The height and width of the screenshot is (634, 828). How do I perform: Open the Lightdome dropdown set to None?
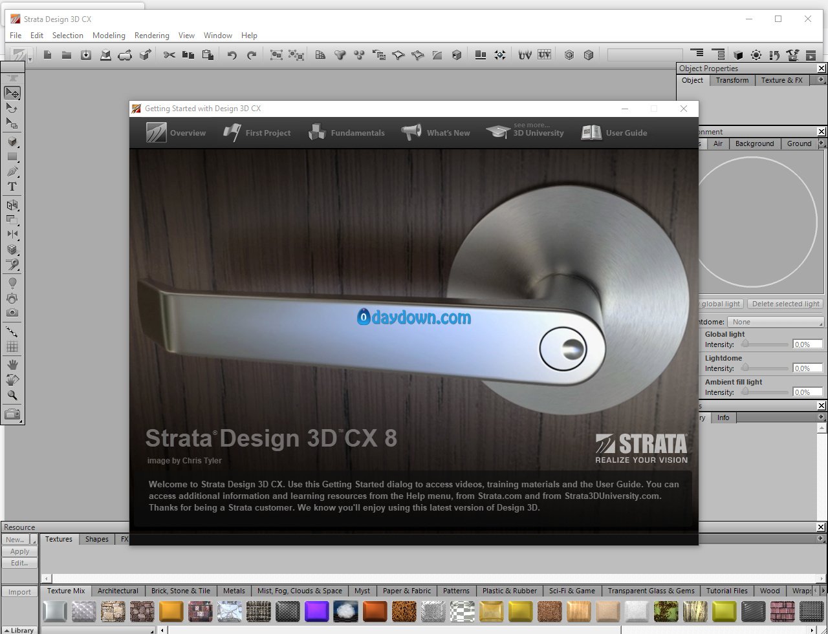(x=776, y=322)
